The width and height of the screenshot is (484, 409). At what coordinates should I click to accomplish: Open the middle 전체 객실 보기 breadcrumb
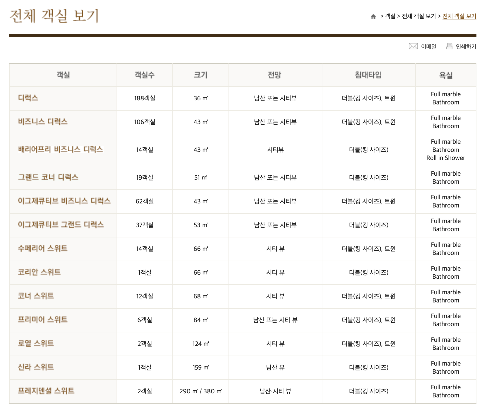(x=419, y=16)
